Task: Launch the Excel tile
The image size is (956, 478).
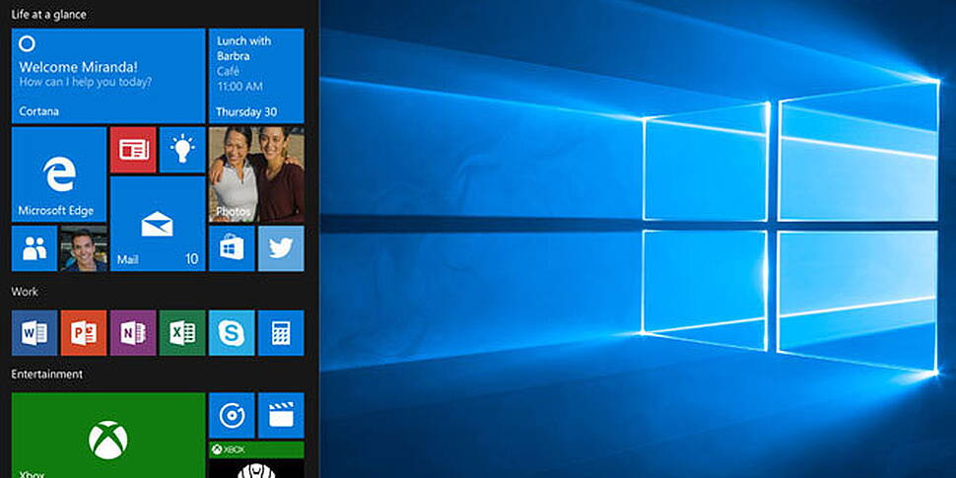Action: [182, 333]
